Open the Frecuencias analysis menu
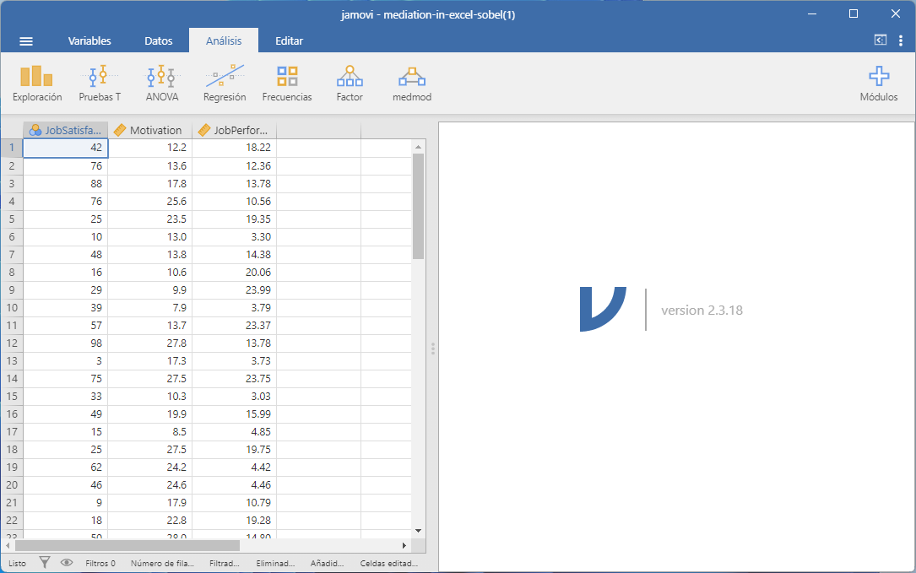Screen dimensions: 916x573 coord(287,84)
